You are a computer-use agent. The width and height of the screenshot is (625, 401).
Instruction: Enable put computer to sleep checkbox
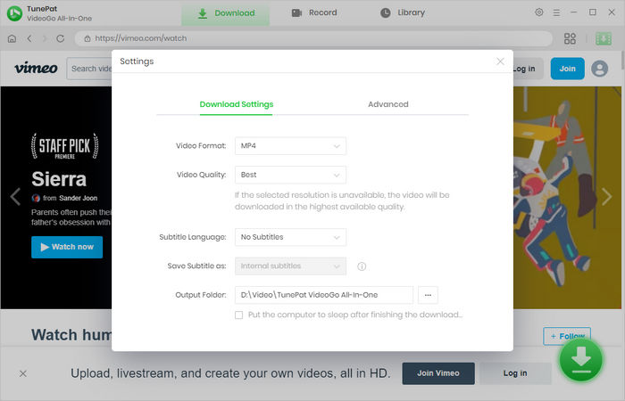pyautogui.click(x=238, y=315)
